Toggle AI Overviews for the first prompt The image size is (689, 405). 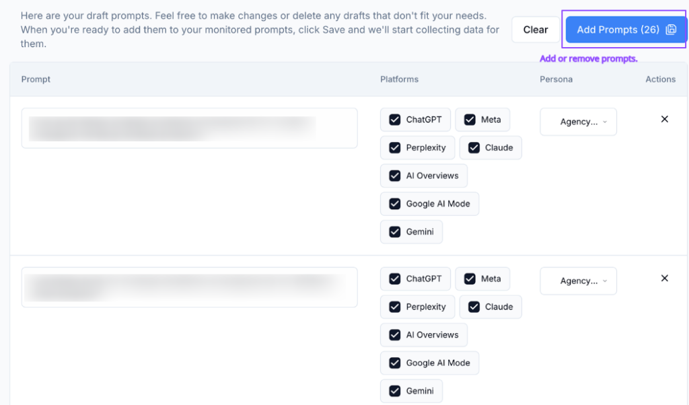point(395,176)
